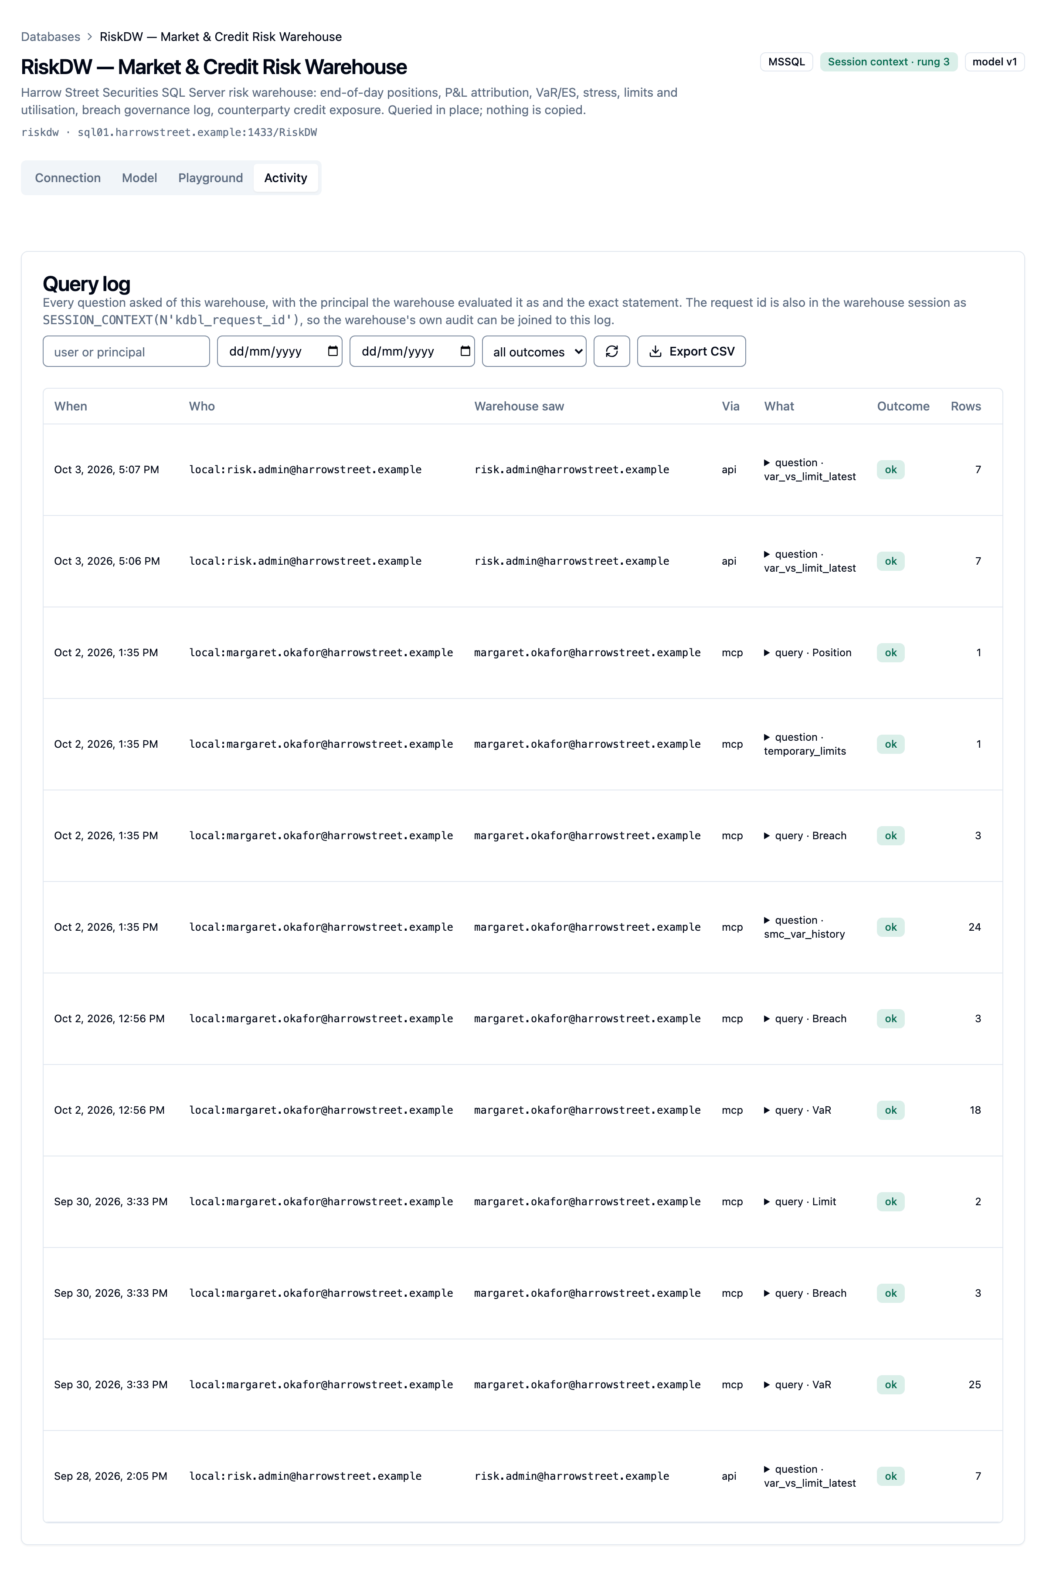This screenshot has width=1046, height=1573.
Task: Click the Rows column header
Action: 965,406
